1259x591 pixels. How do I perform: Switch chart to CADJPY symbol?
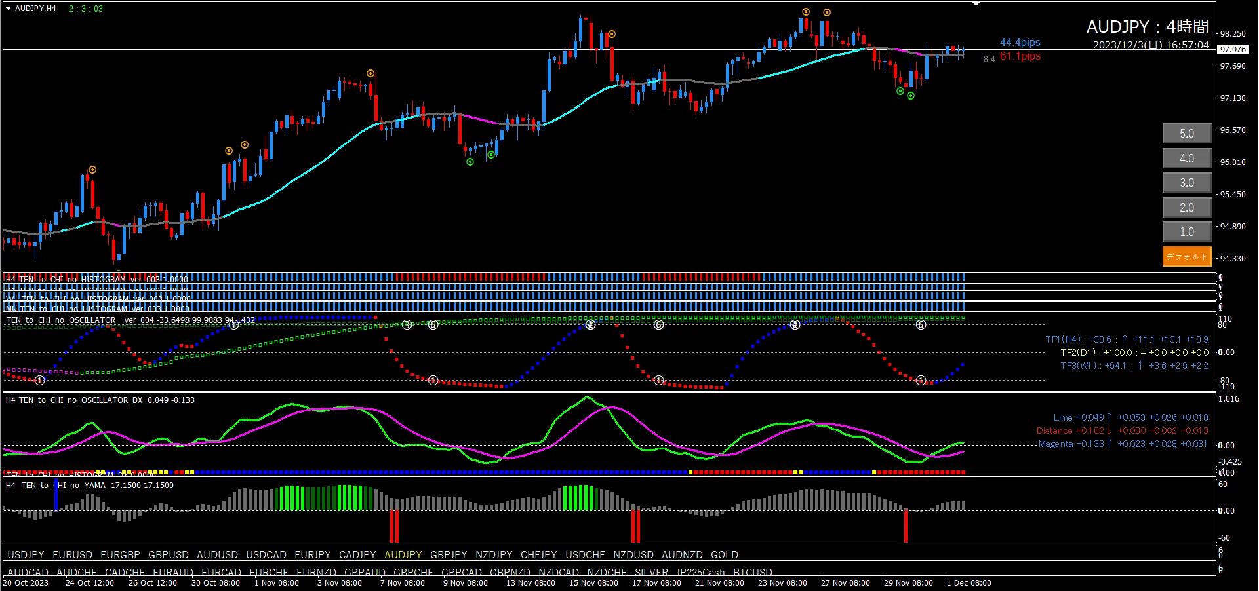(x=357, y=555)
